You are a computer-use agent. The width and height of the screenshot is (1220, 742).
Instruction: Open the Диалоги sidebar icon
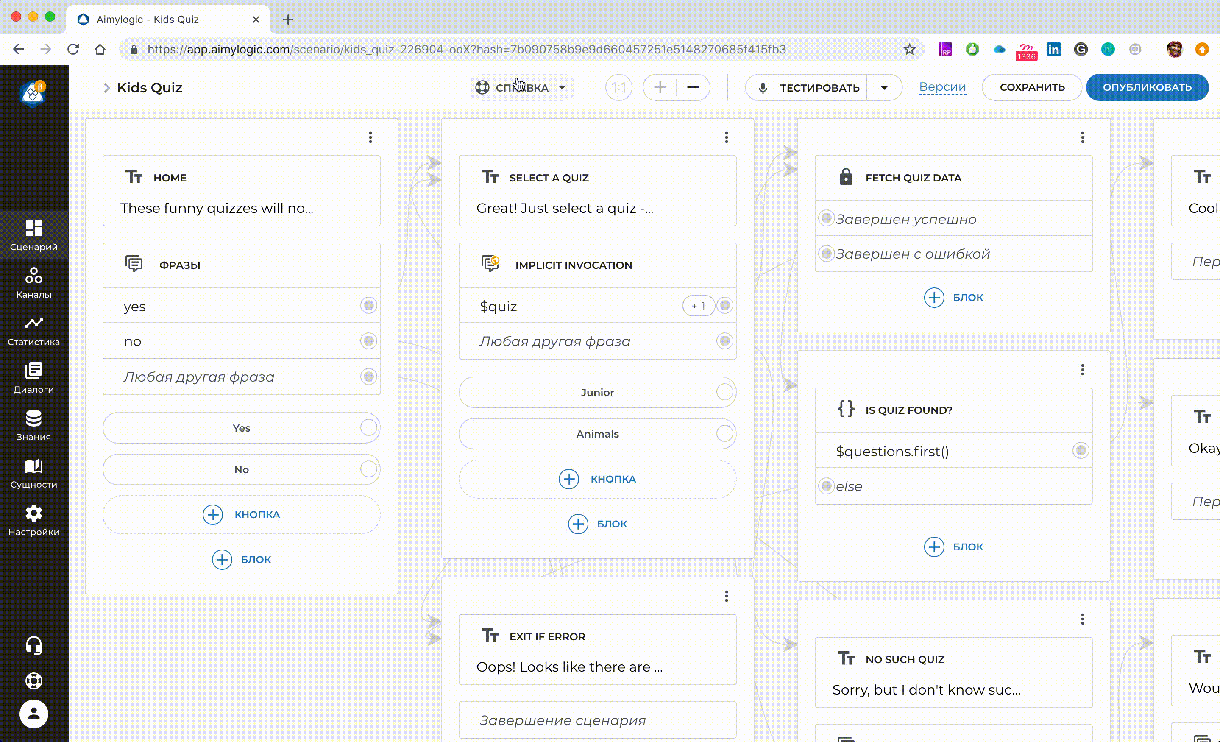click(x=33, y=377)
